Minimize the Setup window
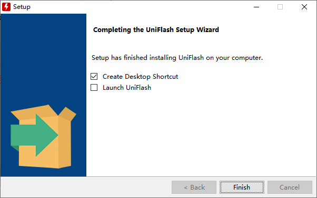This screenshot has width=317, height=198. pyautogui.click(x=256, y=7)
